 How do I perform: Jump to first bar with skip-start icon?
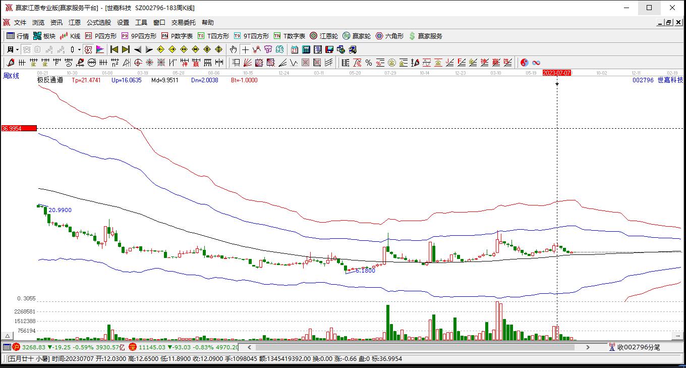(x=115, y=49)
